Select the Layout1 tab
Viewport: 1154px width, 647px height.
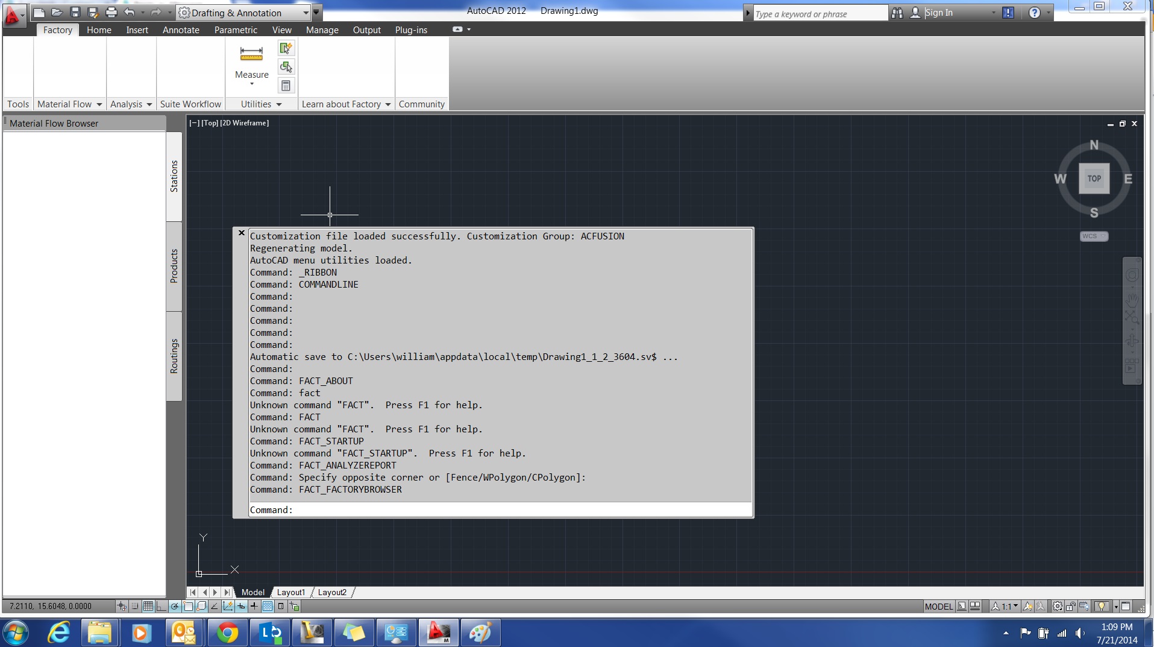point(291,592)
